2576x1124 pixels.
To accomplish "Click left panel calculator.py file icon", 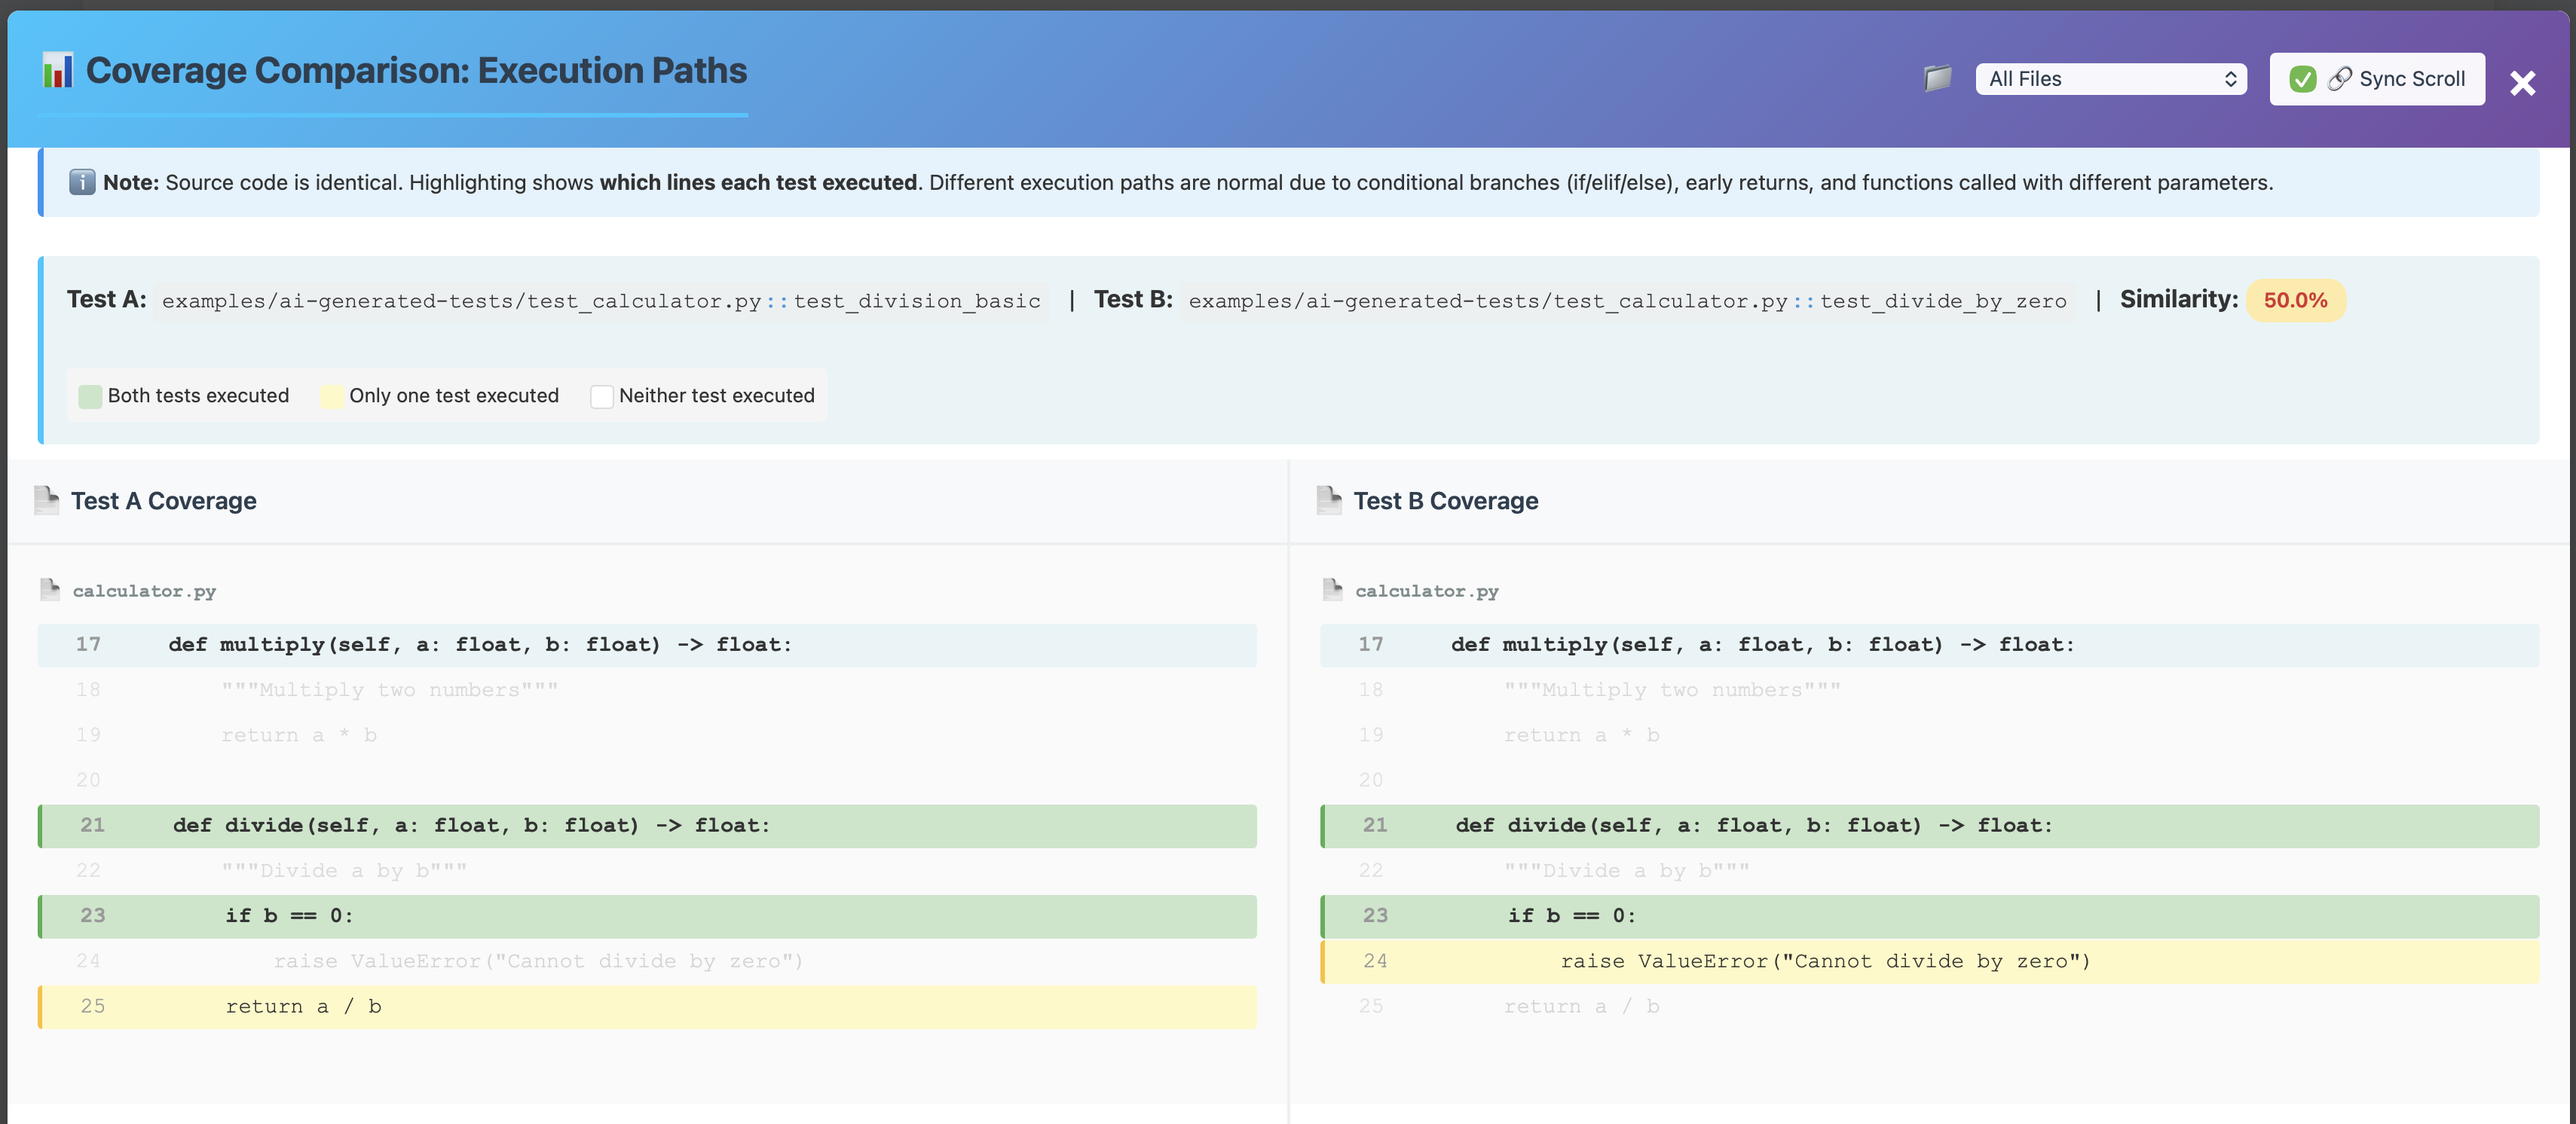I will (50, 590).
